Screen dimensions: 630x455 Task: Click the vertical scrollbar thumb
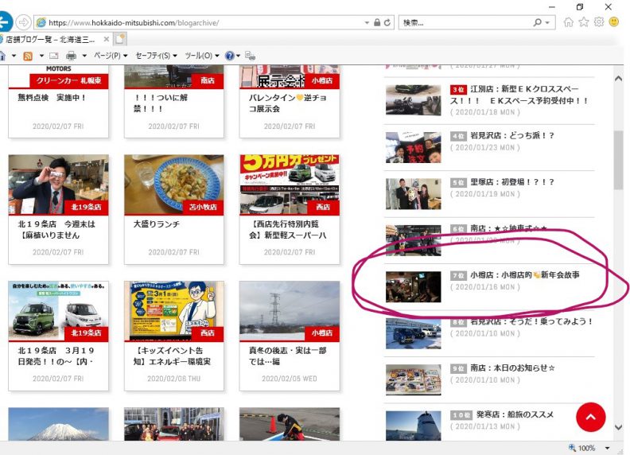point(618,160)
